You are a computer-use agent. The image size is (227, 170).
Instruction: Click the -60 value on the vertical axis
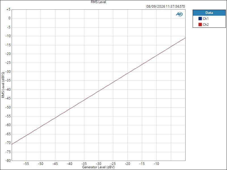click(8, 125)
